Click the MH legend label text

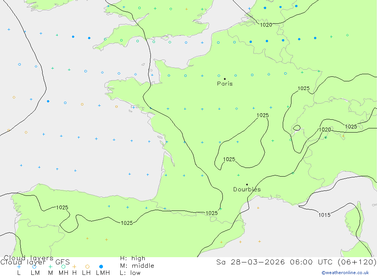tap(63, 273)
